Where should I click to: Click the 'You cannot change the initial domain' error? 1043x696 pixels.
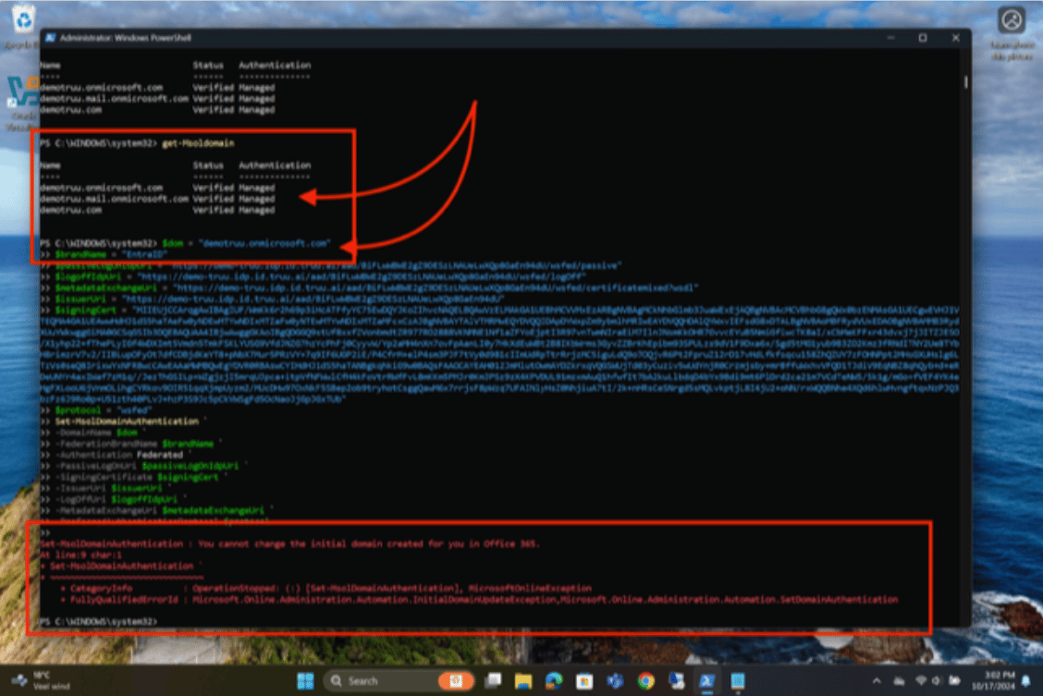click(x=368, y=543)
